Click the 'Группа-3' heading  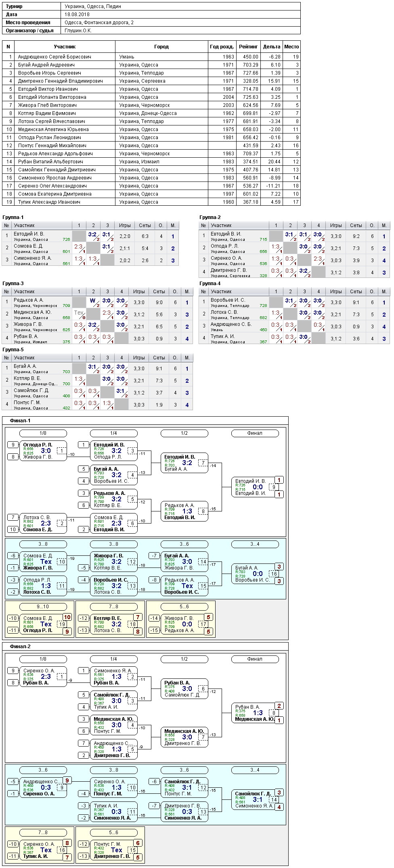click(13, 284)
